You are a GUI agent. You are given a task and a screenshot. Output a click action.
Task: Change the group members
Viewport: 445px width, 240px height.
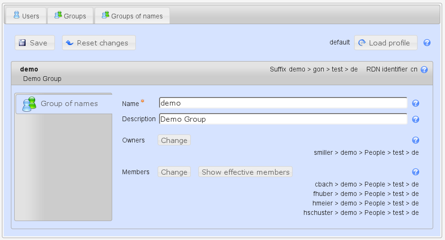click(x=174, y=172)
